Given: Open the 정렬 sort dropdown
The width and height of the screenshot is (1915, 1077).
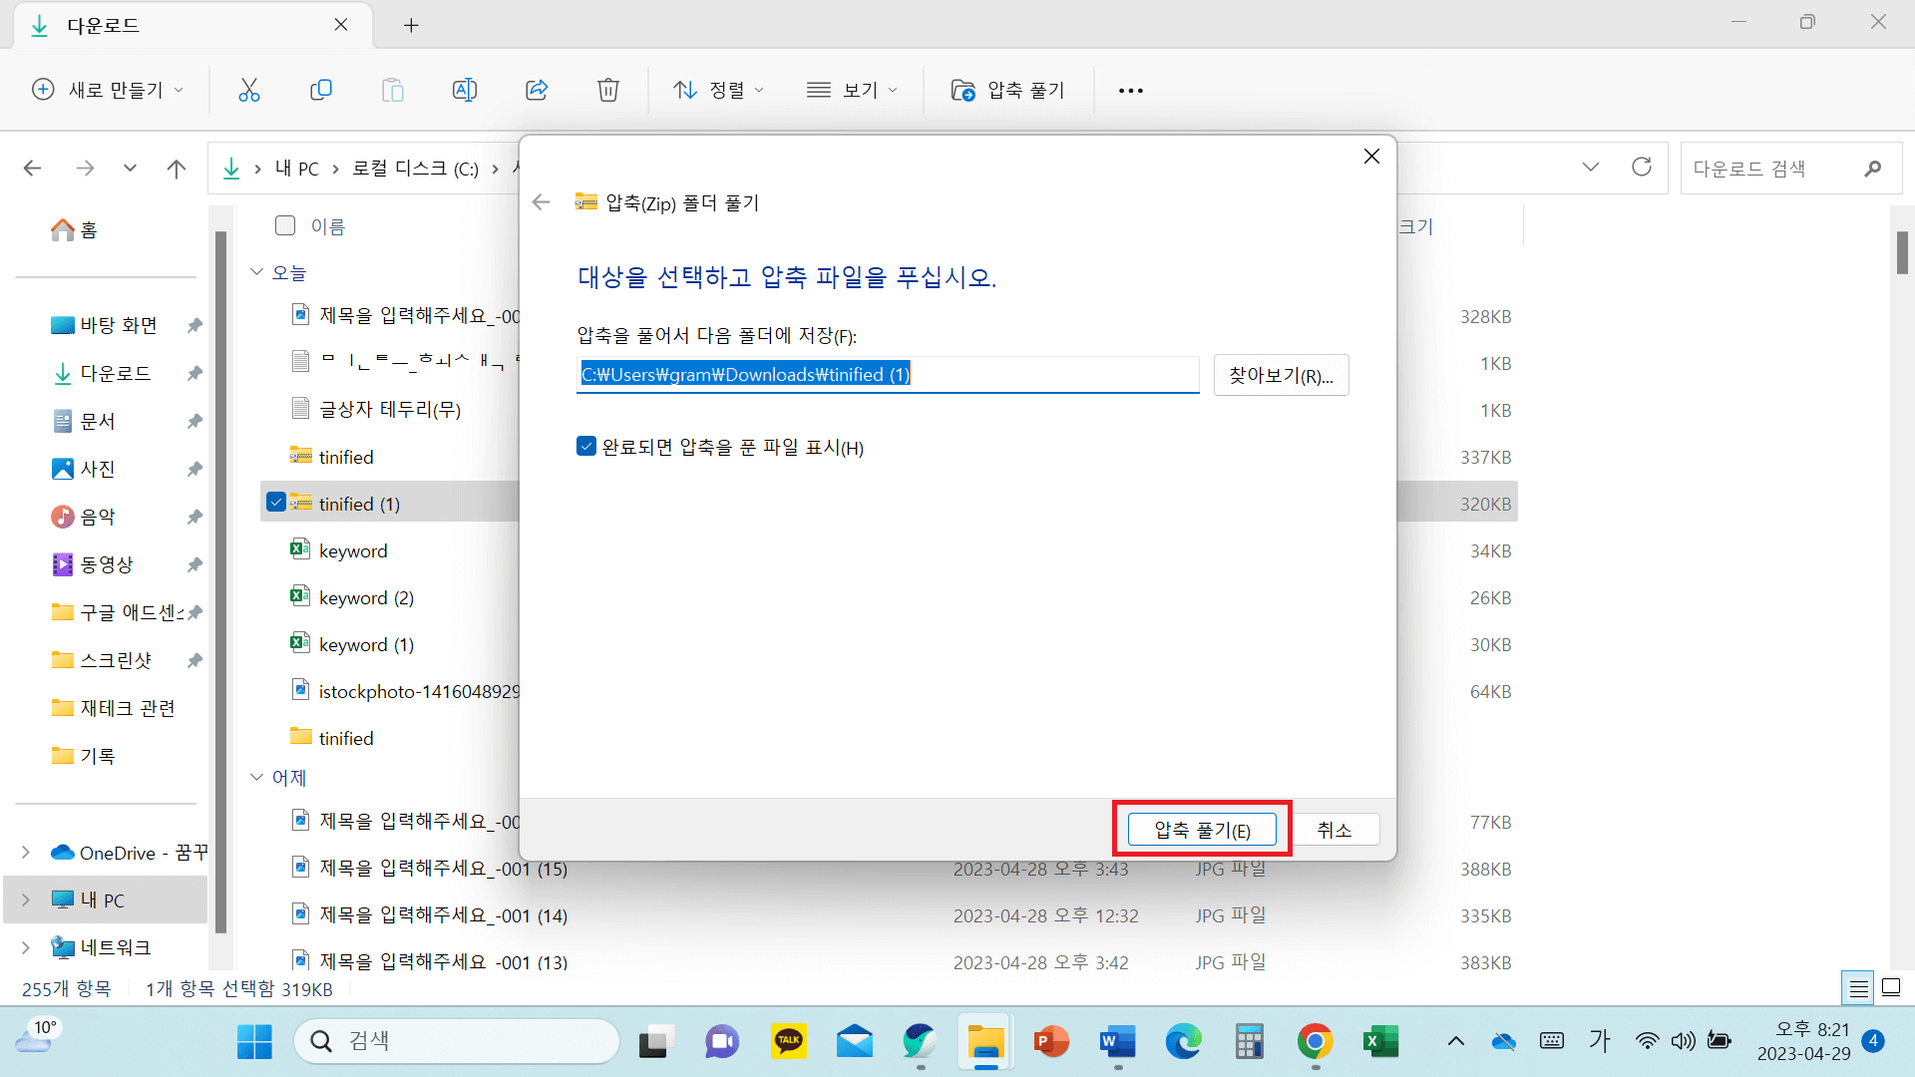Looking at the screenshot, I should click(x=718, y=90).
